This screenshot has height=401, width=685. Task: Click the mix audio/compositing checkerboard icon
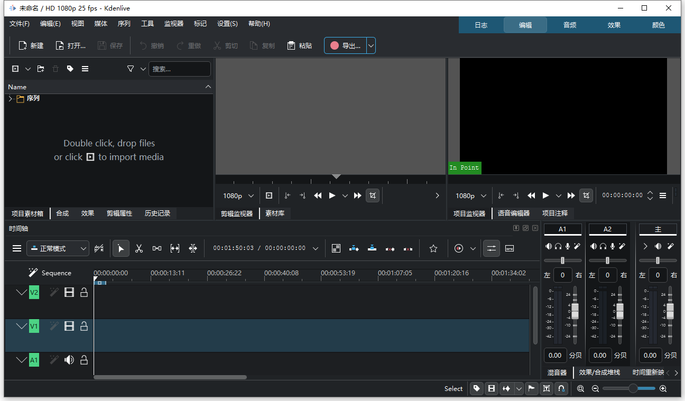(x=336, y=248)
